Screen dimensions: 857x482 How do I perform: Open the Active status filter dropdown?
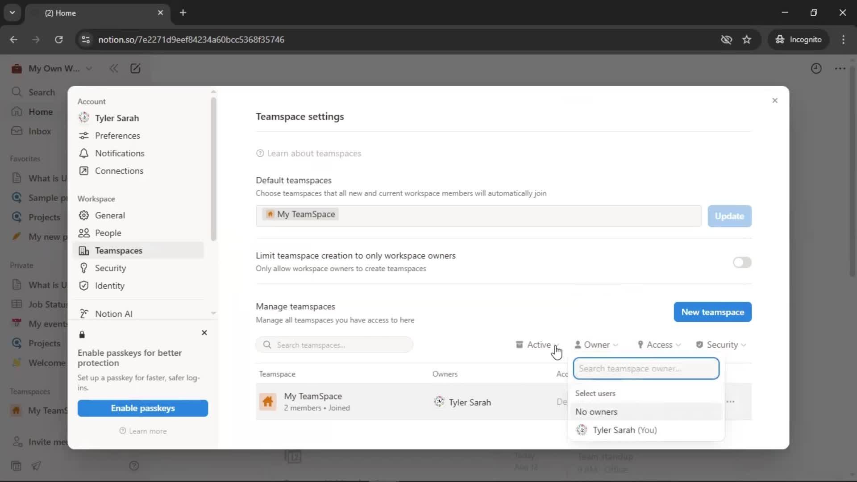[x=537, y=345]
